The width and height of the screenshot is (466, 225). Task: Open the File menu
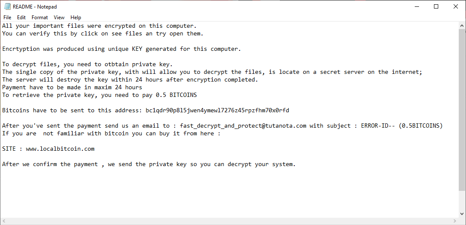7,18
